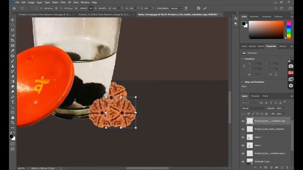This screenshot has height=170, width=303.
Task: Collapse the Align and Distribute section
Action: point(242,82)
